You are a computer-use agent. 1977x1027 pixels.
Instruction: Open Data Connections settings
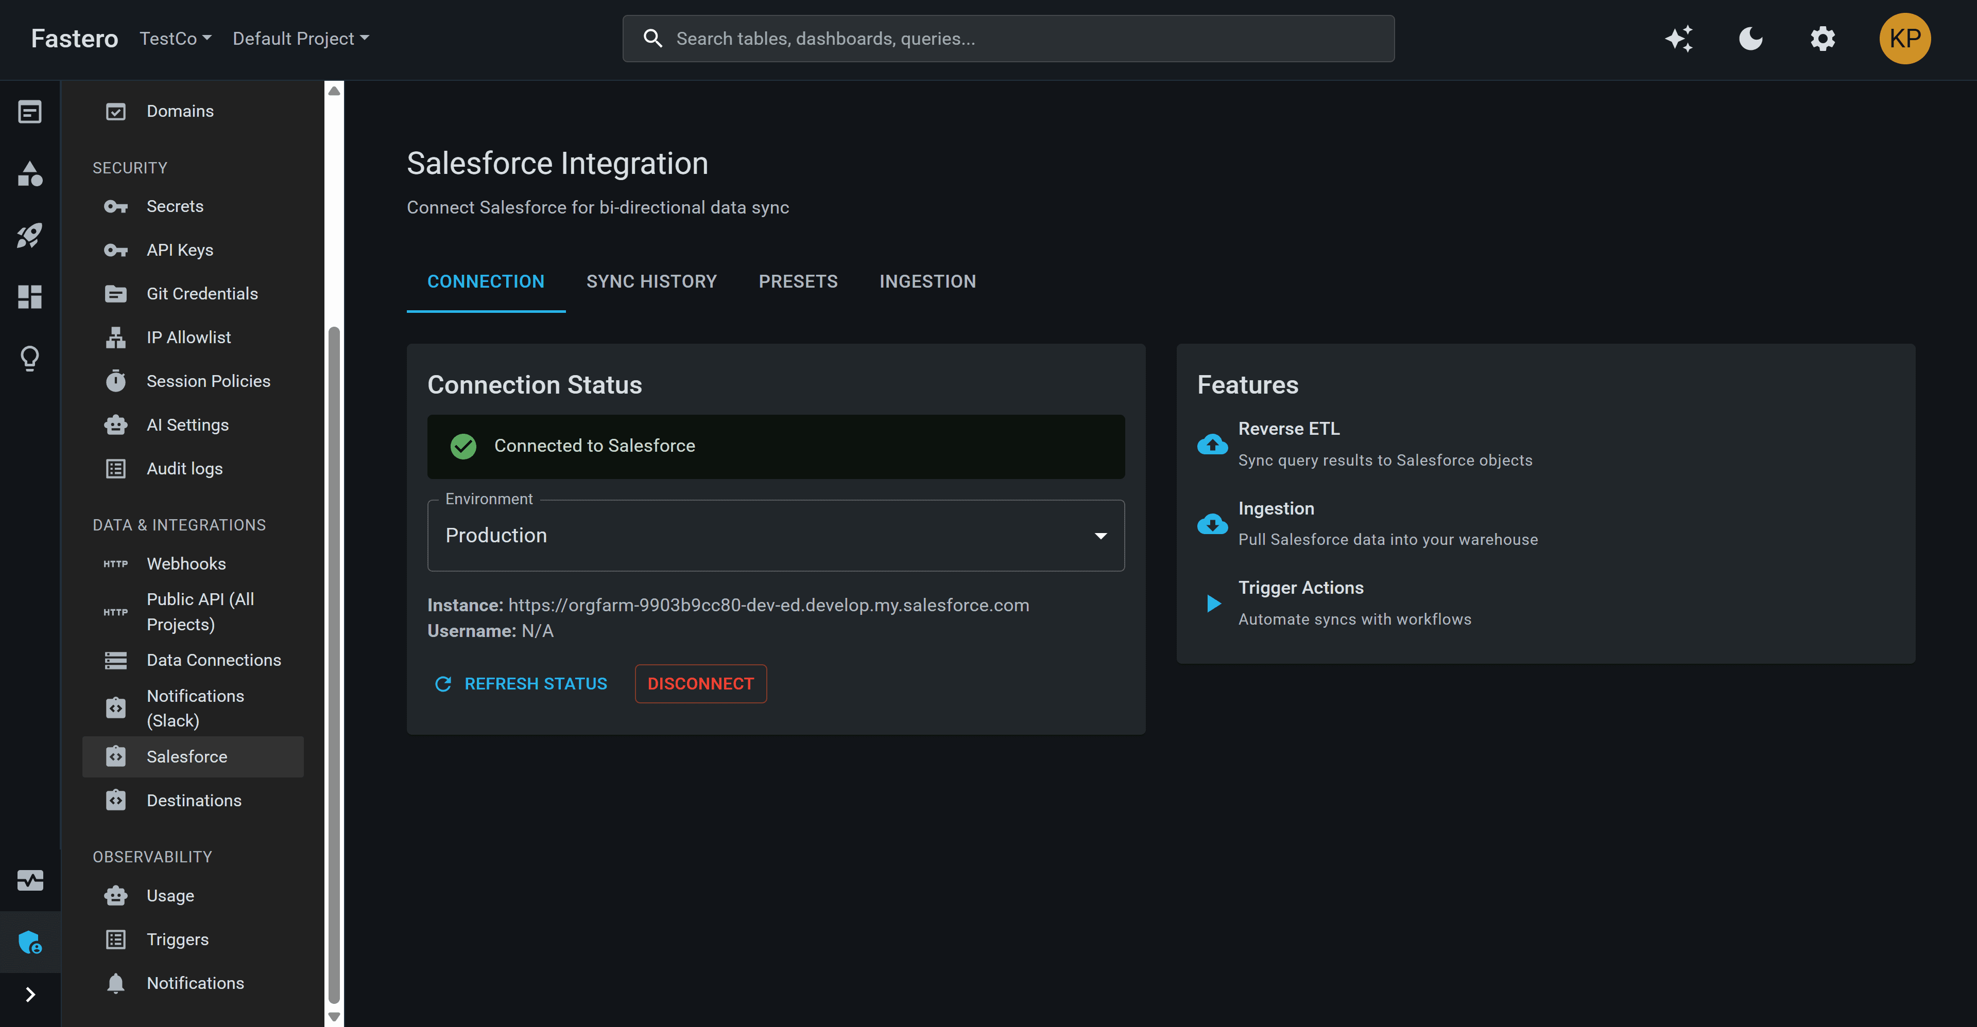point(213,660)
